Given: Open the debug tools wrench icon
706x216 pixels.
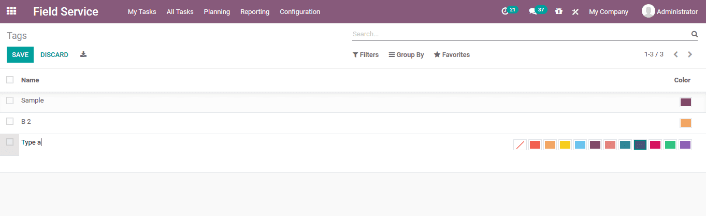Looking at the screenshot, I should [x=575, y=11].
